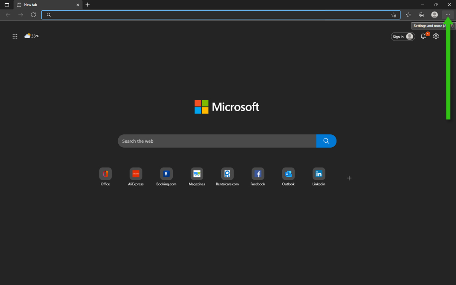This screenshot has width=456, height=285.
Task: Click the profile avatar in toolbar
Action: (434, 15)
